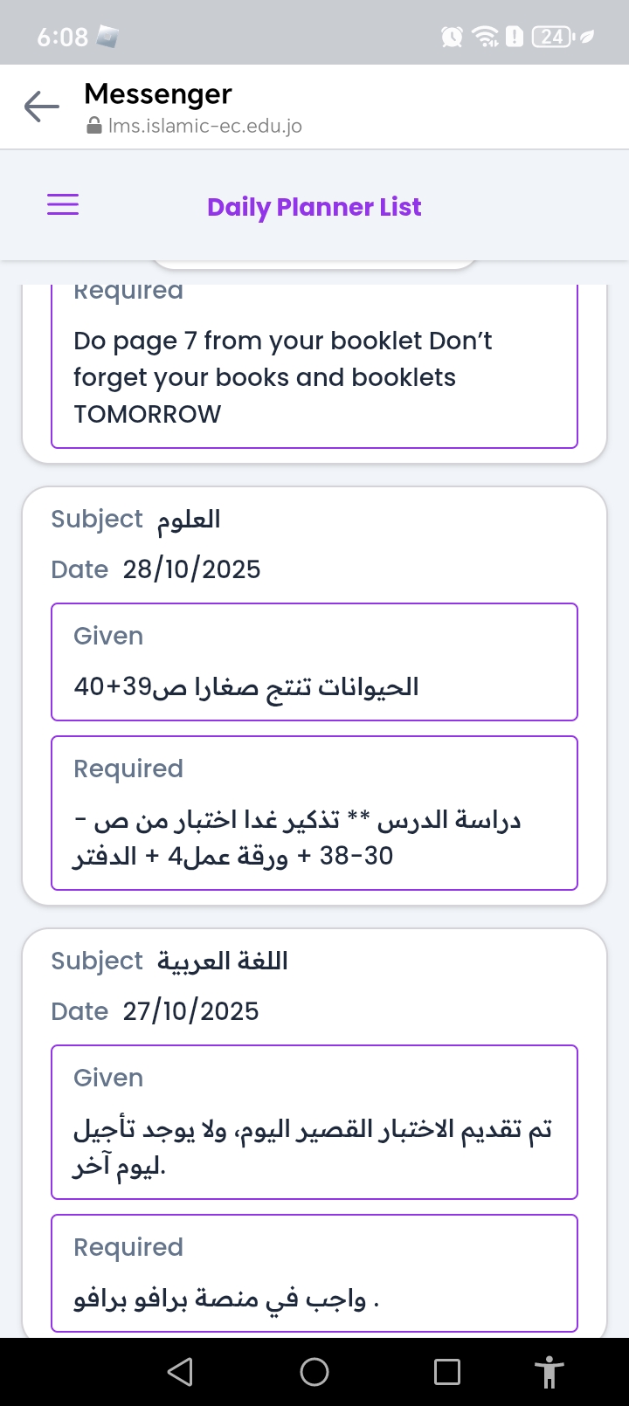Open recent apps with square button
The image size is (629, 1406).
447,1372
